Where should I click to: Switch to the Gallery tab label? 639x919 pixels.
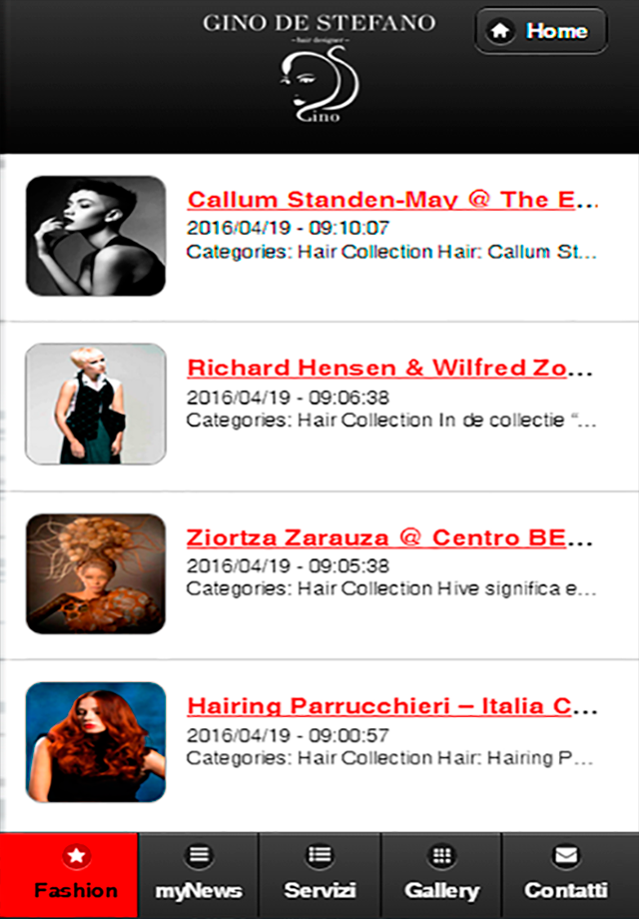441,891
